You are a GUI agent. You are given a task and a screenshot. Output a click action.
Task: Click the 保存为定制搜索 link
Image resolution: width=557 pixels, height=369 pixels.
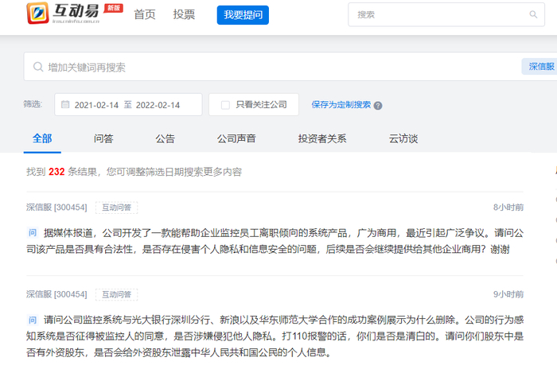tap(341, 105)
